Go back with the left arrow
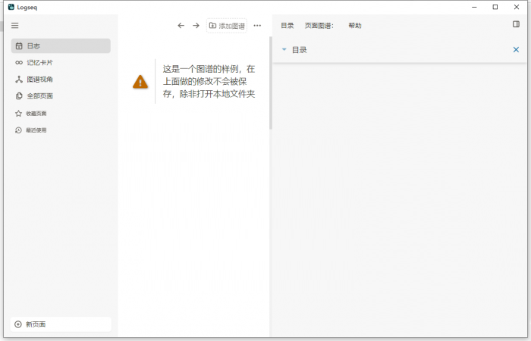 point(181,26)
